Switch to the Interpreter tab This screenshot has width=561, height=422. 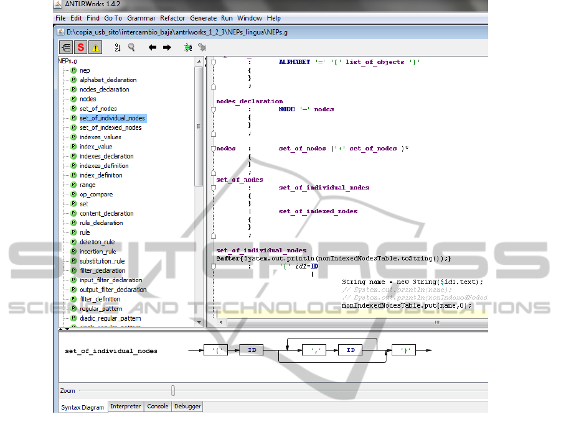click(x=125, y=406)
